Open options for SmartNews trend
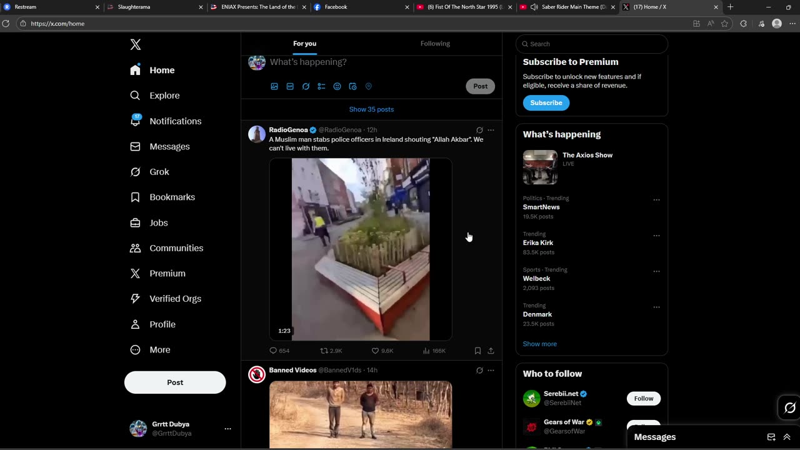Screen dimensions: 800x450 pyautogui.click(x=656, y=200)
